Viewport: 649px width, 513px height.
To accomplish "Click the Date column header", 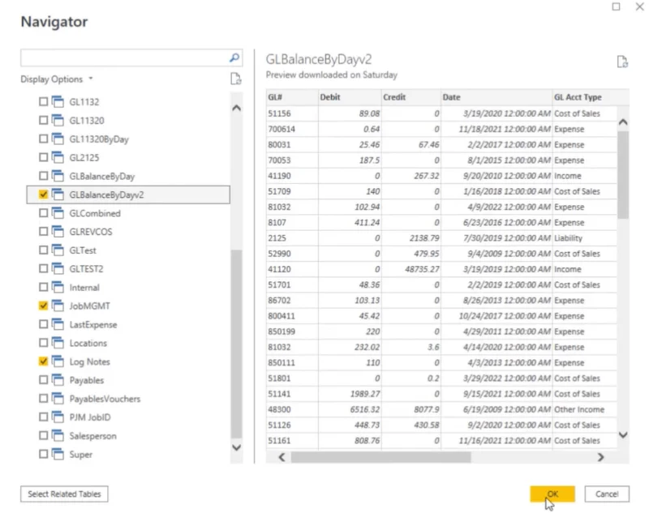I will (496, 97).
